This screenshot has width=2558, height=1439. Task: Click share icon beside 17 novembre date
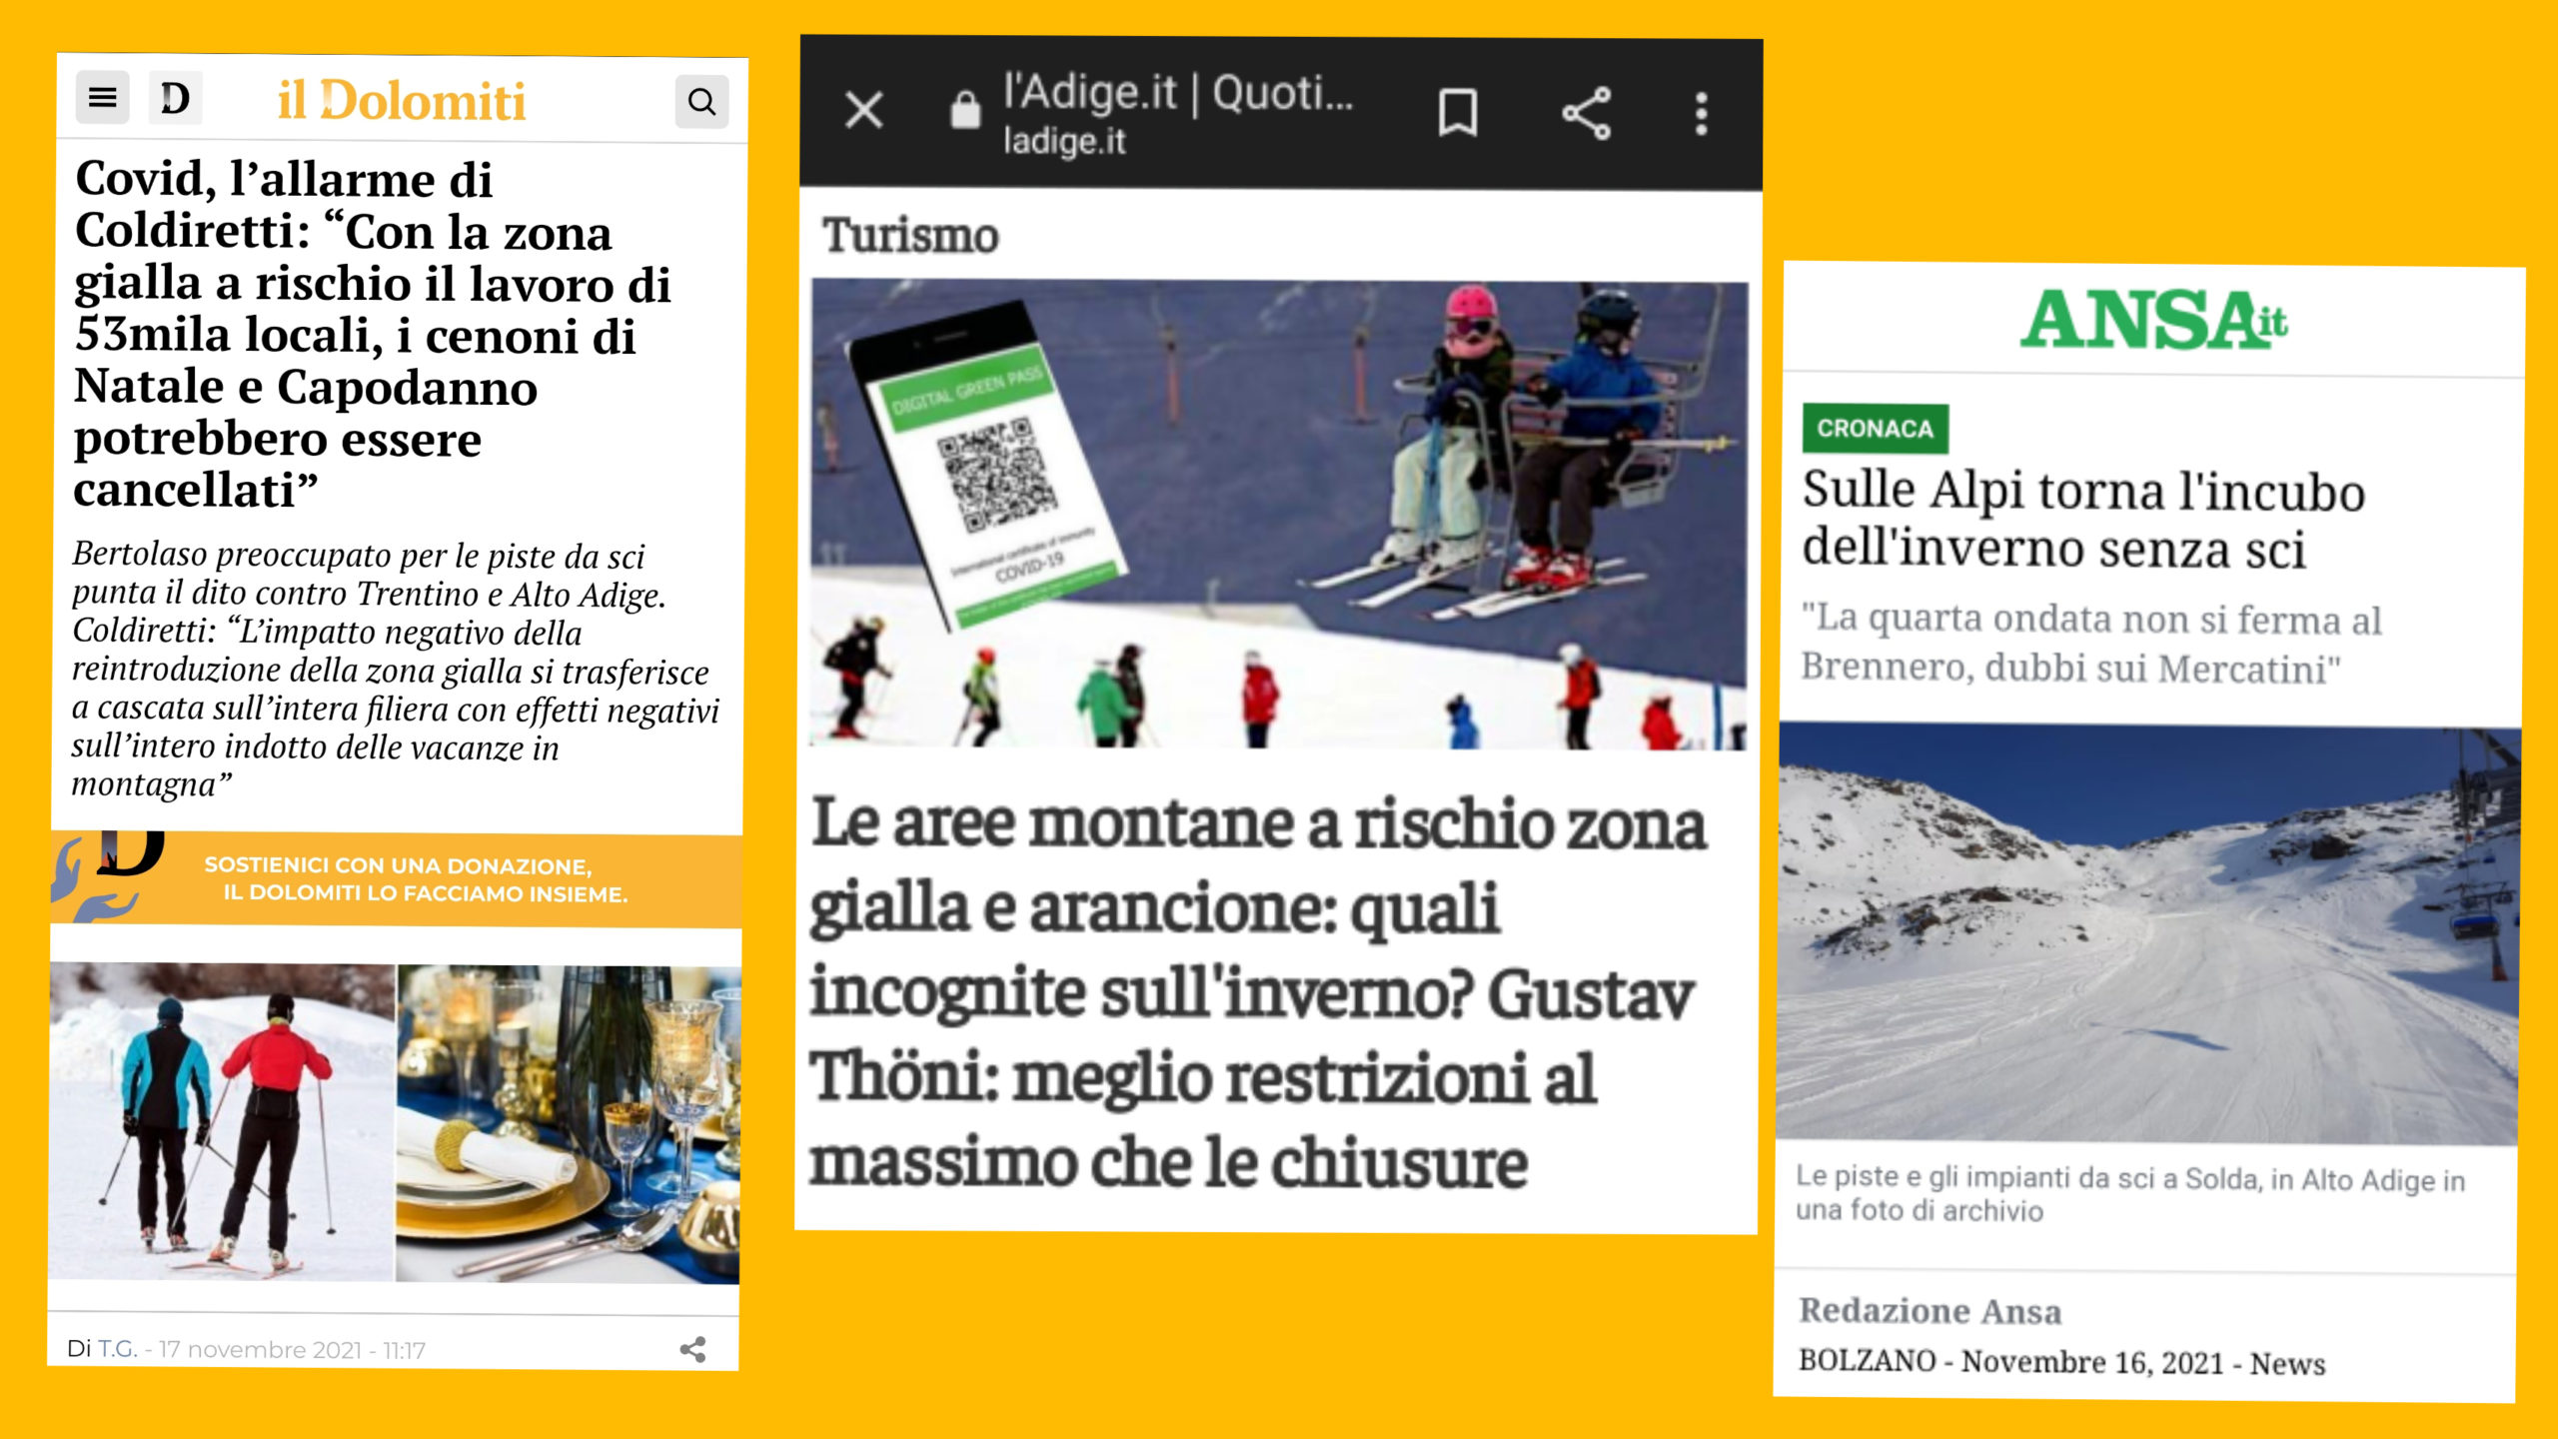point(692,1349)
